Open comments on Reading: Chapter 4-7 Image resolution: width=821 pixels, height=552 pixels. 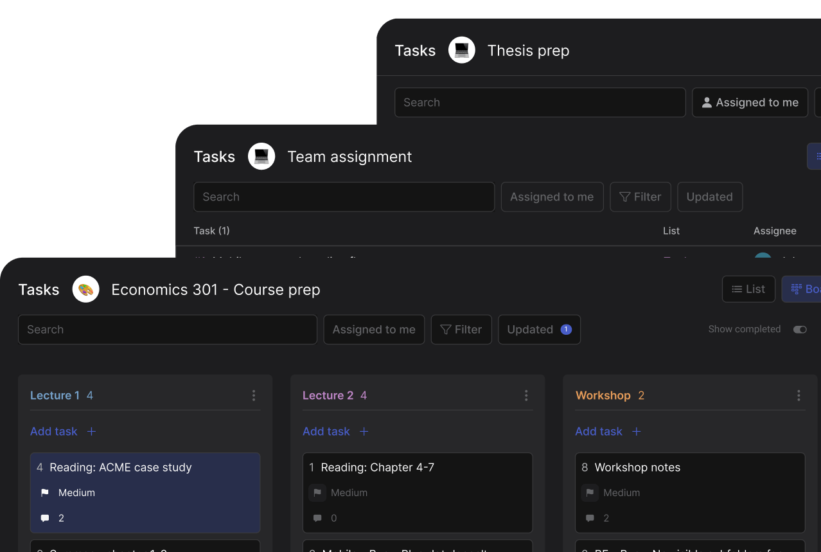tap(317, 518)
